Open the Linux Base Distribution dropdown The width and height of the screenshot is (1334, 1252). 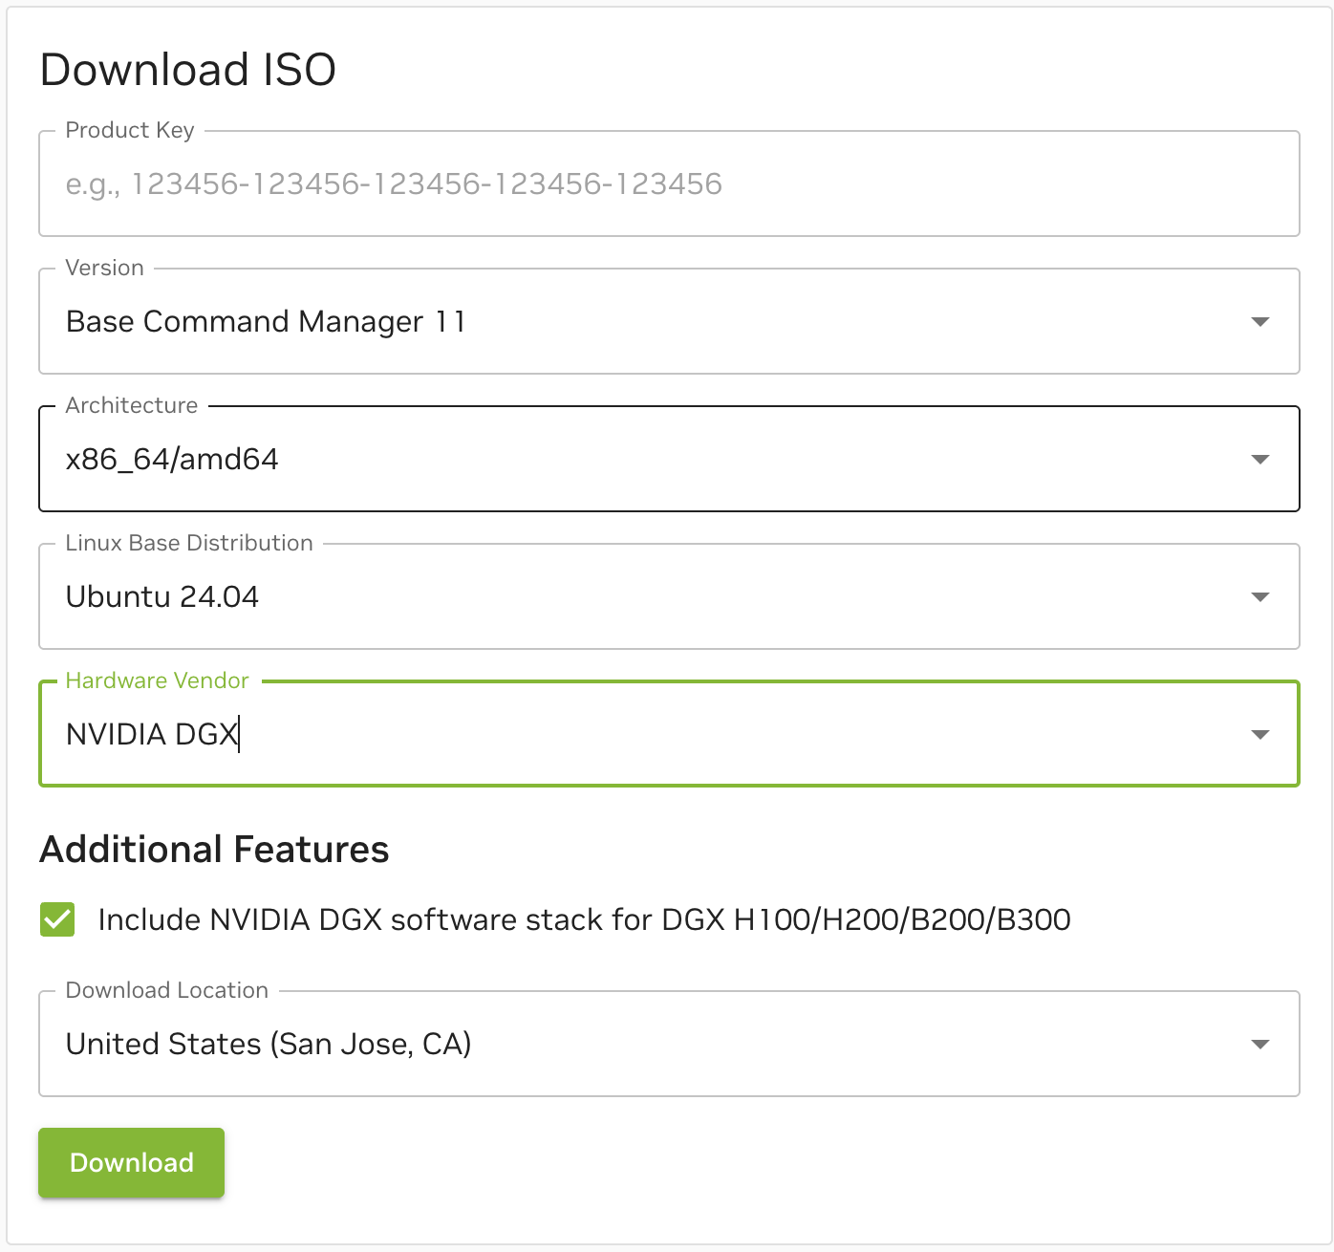[669, 596]
